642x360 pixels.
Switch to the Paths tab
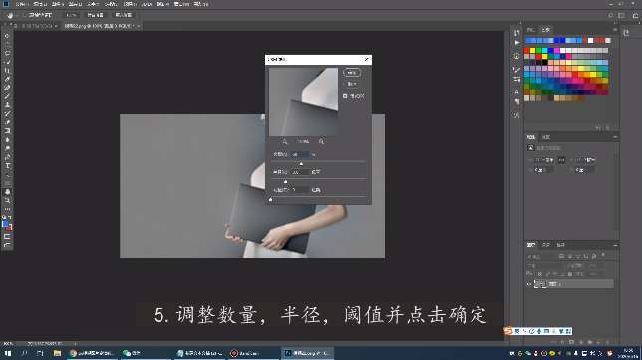point(560,245)
